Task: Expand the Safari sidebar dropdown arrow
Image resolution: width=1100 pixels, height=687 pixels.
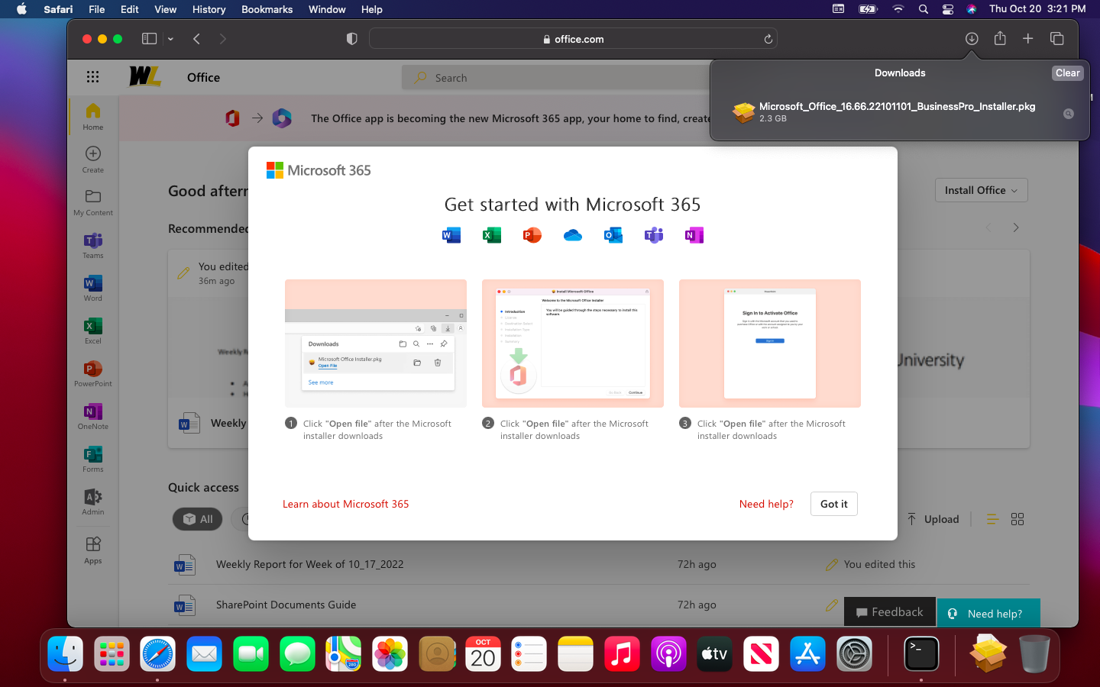Action: click(x=170, y=39)
